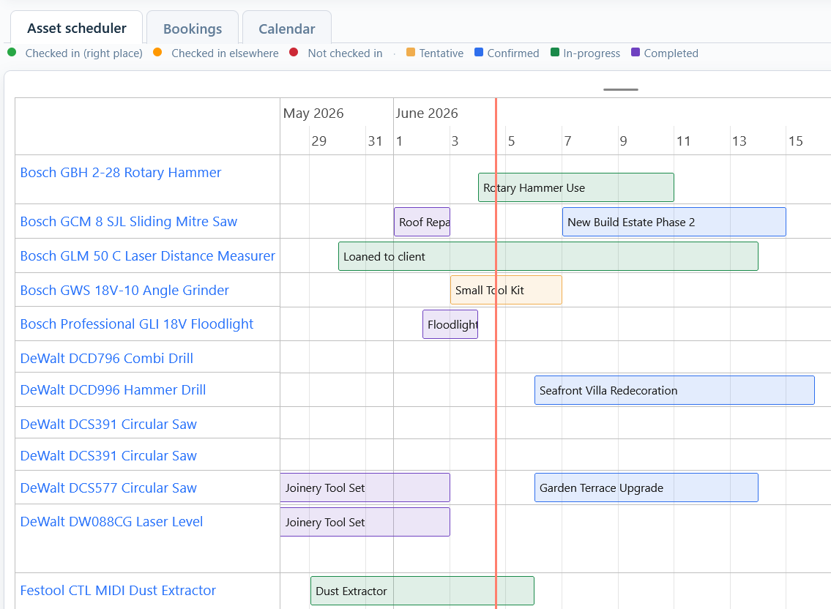Click the 11 day label
This screenshot has height=609, width=831.
click(x=683, y=141)
